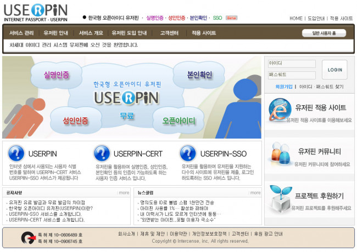The width and height of the screenshot is (357, 252).
Task: Click the pink 실명인증 header link
Action: pos(155,18)
